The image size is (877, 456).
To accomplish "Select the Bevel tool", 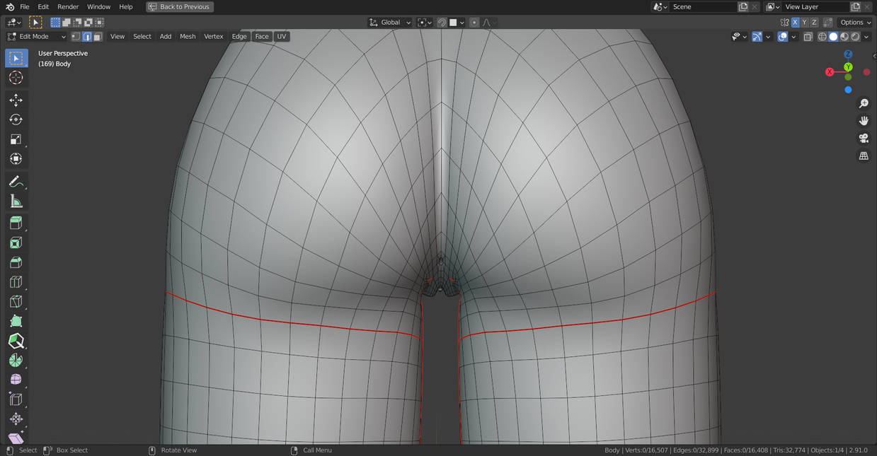I will [16, 263].
